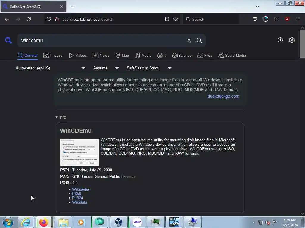Open the Yahoo taskbar icon
Image resolution: width=305 pixels, height=228 pixels.
(x=137, y=222)
